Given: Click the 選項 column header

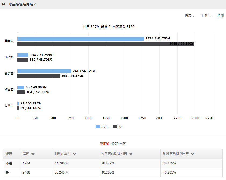Looking at the screenshot, I should click(x=9, y=154).
